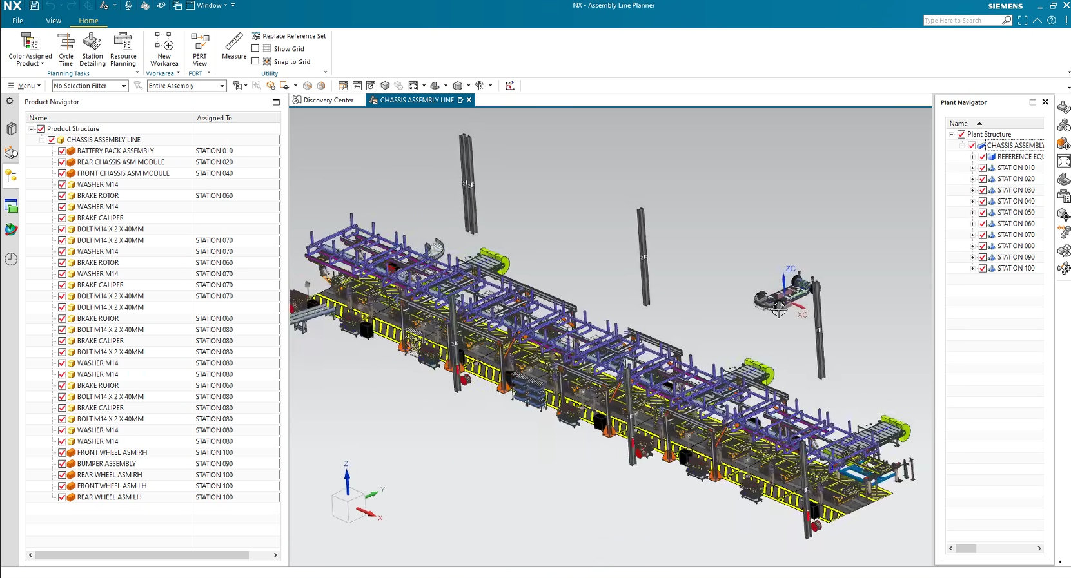Open the No Selection Filter dropdown
This screenshot has height=578, width=1071.
pyautogui.click(x=90, y=86)
